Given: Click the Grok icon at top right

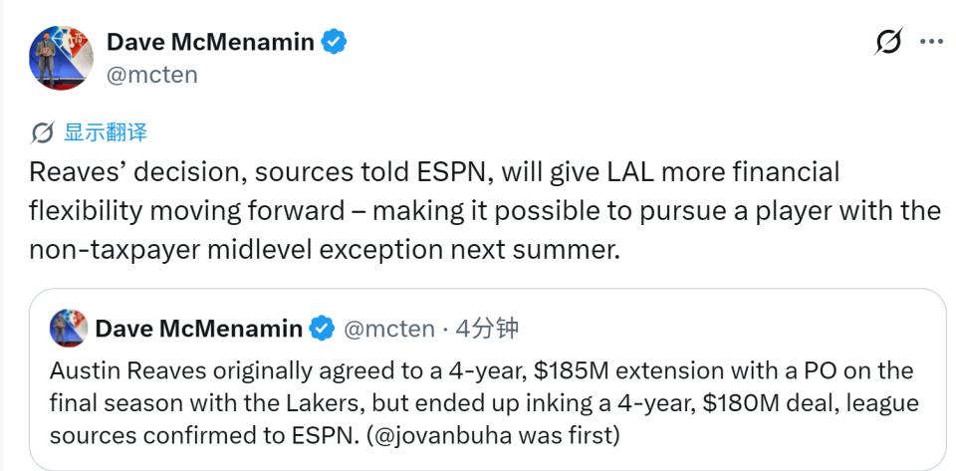Looking at the screenshot, I should click(x=887, y=42).
